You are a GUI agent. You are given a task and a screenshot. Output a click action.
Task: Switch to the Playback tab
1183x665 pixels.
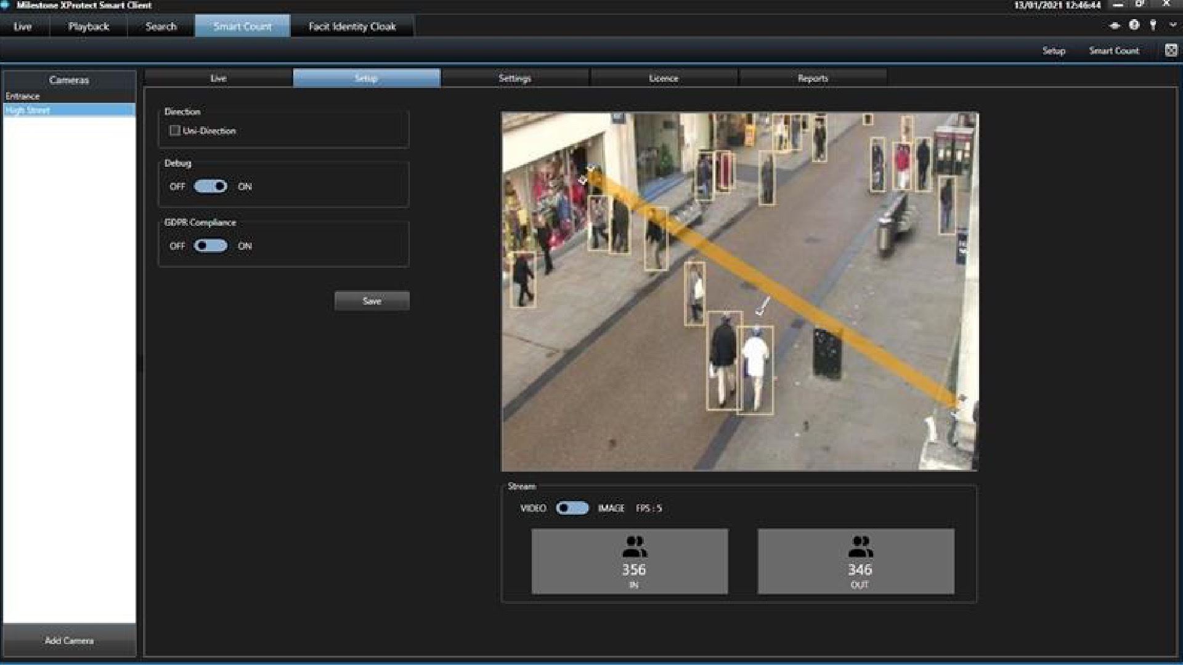(89, 26)
